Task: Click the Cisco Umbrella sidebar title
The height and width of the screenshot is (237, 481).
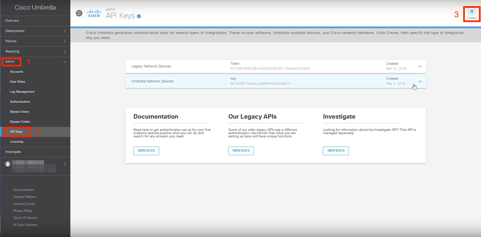Action: (x=35, y=8)
